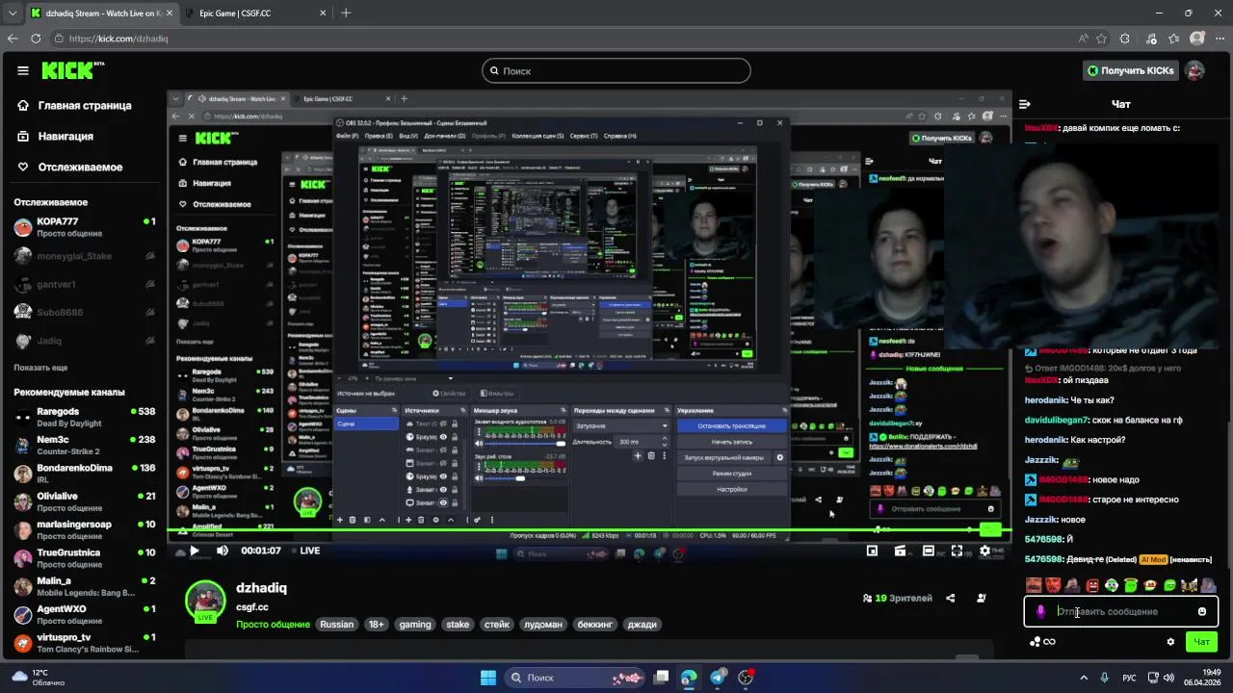Focus the Отправить сообщение chat field

[x=1122, y=611]
